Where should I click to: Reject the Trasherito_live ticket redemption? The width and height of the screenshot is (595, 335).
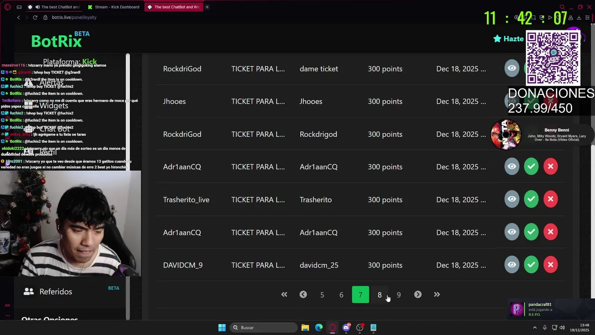coord(550,199)
